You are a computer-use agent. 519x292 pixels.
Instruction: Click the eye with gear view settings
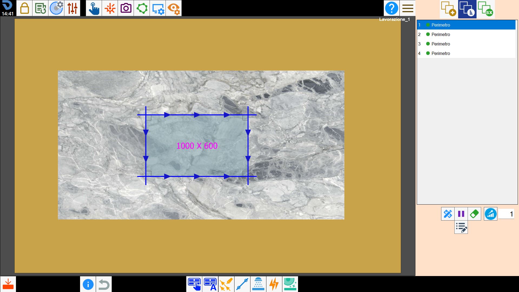[174, 8]
